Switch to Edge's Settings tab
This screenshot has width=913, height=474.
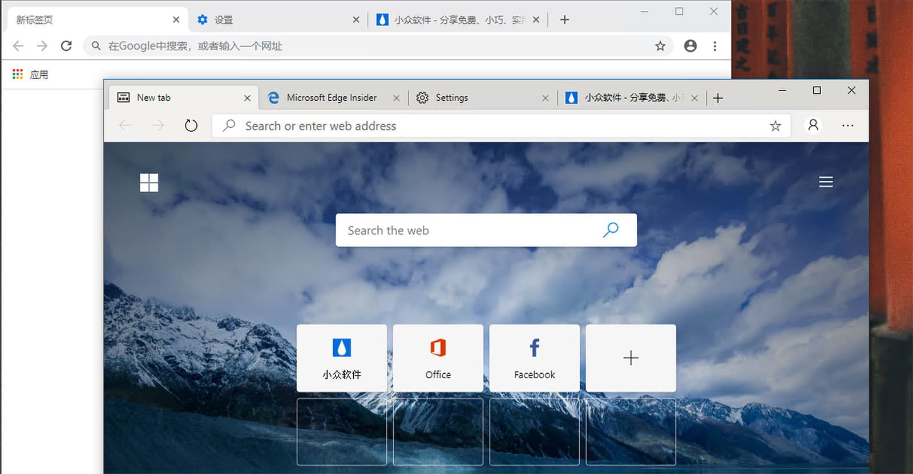[x=483, y=97]
